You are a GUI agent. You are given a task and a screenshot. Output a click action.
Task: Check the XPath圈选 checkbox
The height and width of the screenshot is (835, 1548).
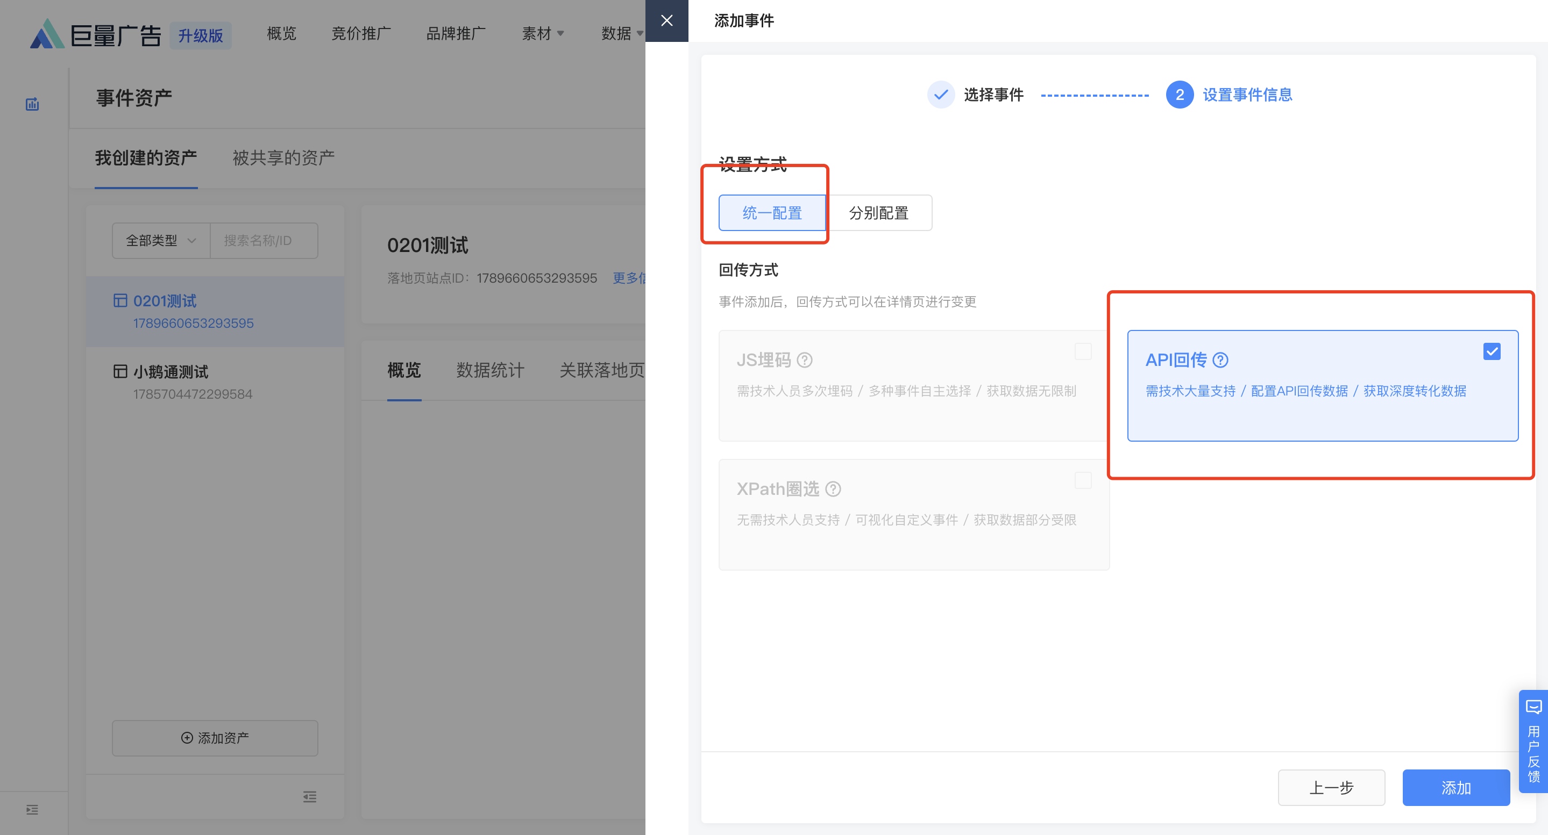point(1083,480)
